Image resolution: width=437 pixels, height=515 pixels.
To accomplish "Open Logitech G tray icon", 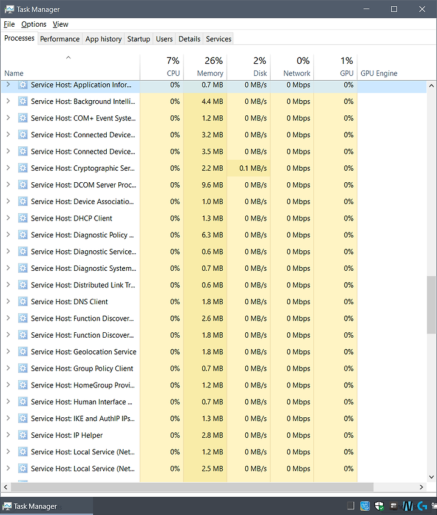I will coord(422,506).
